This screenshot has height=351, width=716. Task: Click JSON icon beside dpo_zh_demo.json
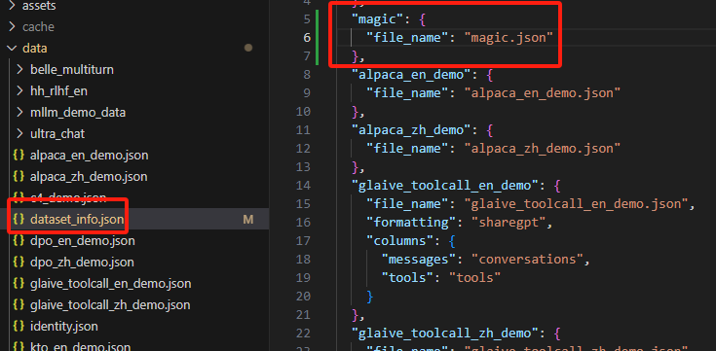[19, 263]
